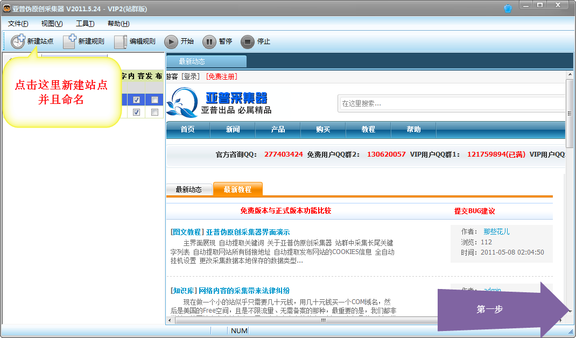Open article 亚普伪原创采集器界面演示
This screenshot has width=576, height=338.
pos(248,232)
